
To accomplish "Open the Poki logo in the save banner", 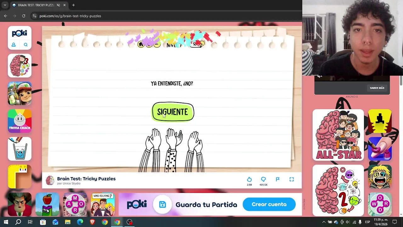I will (x=137, y=204).
